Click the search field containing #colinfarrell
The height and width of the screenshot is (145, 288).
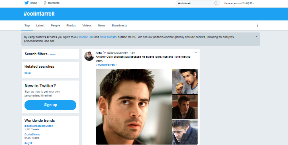198,3
